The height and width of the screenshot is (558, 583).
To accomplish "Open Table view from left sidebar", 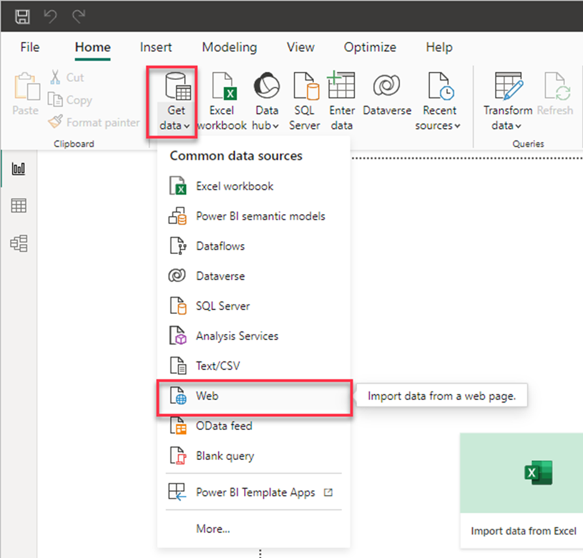I will pyautogui.click(x=19, y=206).
